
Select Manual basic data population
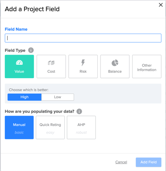19,128
